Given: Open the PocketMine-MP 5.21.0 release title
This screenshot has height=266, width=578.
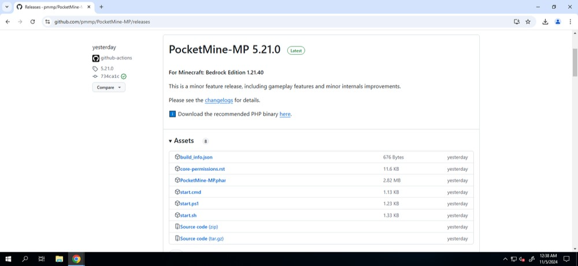Looking at the screenshot, I should point(224,50).
